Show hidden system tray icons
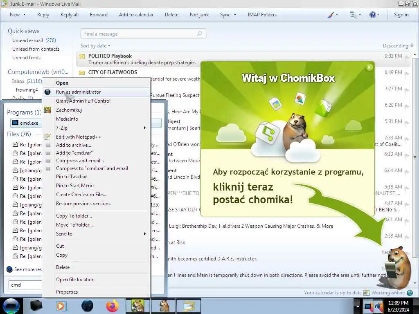 pyautogui.click(x=358, y=306)
